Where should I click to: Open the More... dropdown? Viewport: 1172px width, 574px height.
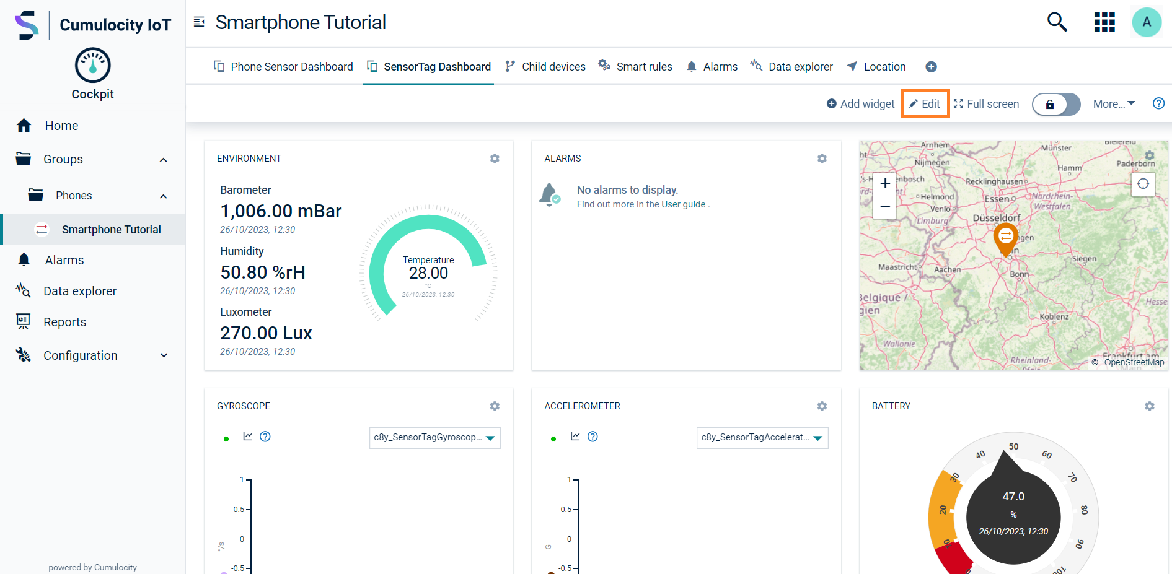(1114, 104)
